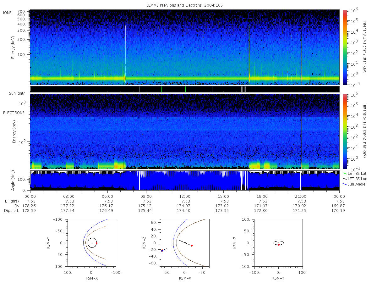Viewport: 377px width, 283px height.
Task: Click the ELECTRONS panel label
Action: pyautogui.click(x=14, y=113)
